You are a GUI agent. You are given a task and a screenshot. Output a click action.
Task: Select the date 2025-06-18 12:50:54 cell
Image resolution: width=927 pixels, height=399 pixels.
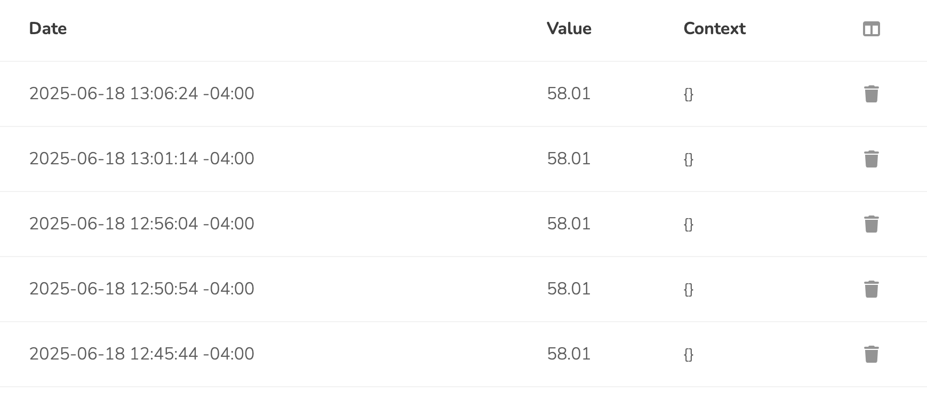click(x=142, y=289)
